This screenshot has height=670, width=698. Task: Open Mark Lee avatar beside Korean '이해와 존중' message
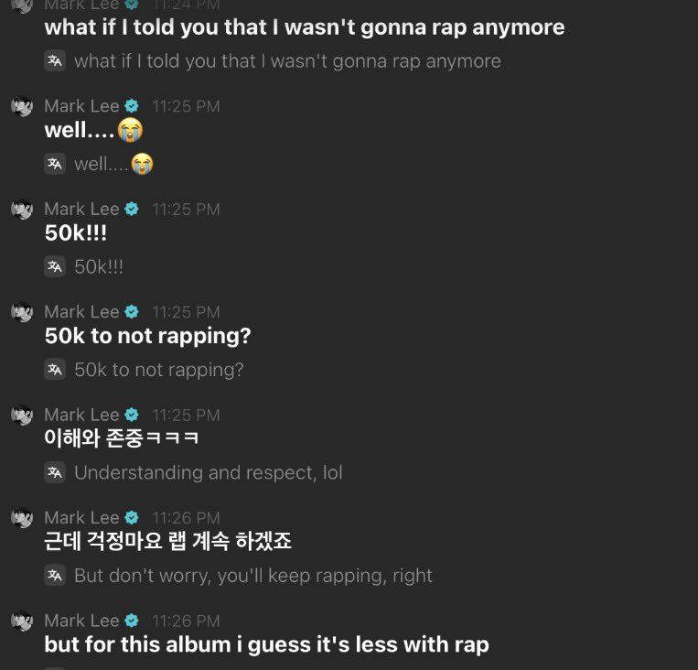(22, 415)
